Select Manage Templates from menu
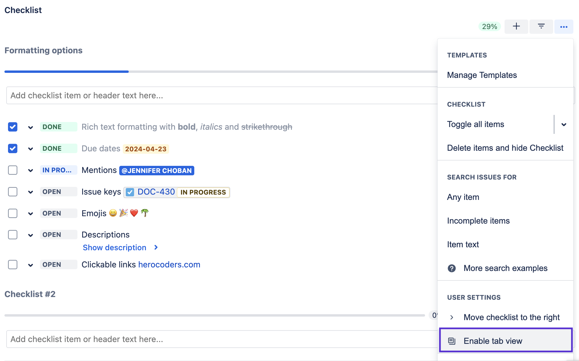 coord(482,75)
